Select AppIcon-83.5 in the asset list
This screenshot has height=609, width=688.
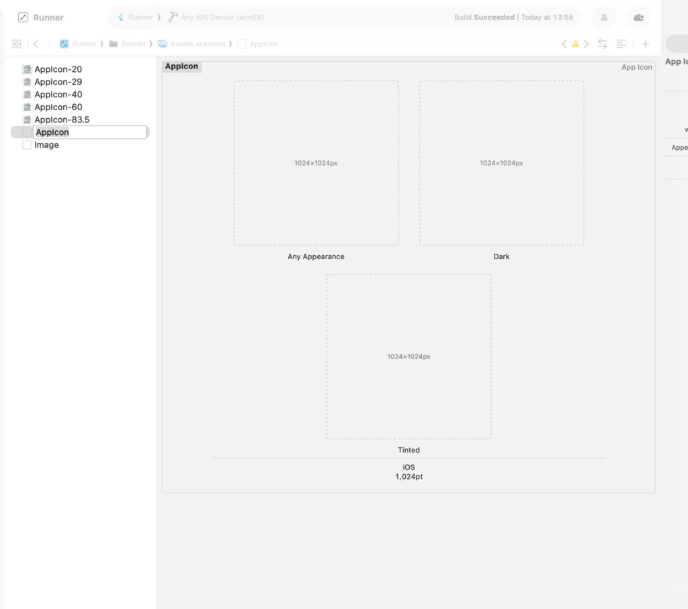61,120
